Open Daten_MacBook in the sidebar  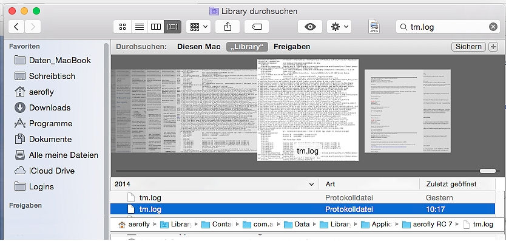53,61
